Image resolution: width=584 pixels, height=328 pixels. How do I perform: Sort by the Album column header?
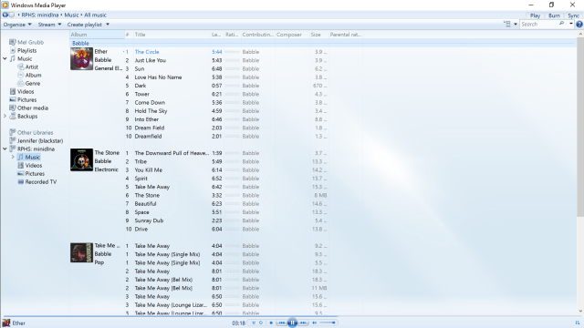tap(97, 35)
